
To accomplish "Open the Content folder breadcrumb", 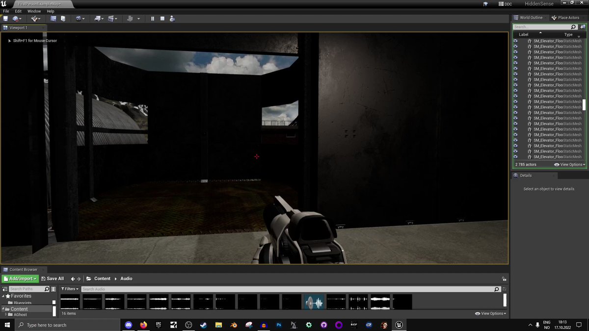I will pos(102,278).
